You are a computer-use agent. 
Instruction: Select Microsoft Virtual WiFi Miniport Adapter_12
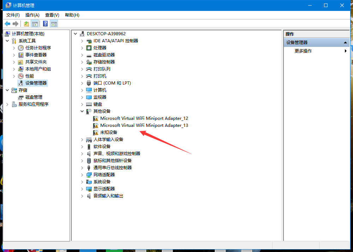(144, 118)
